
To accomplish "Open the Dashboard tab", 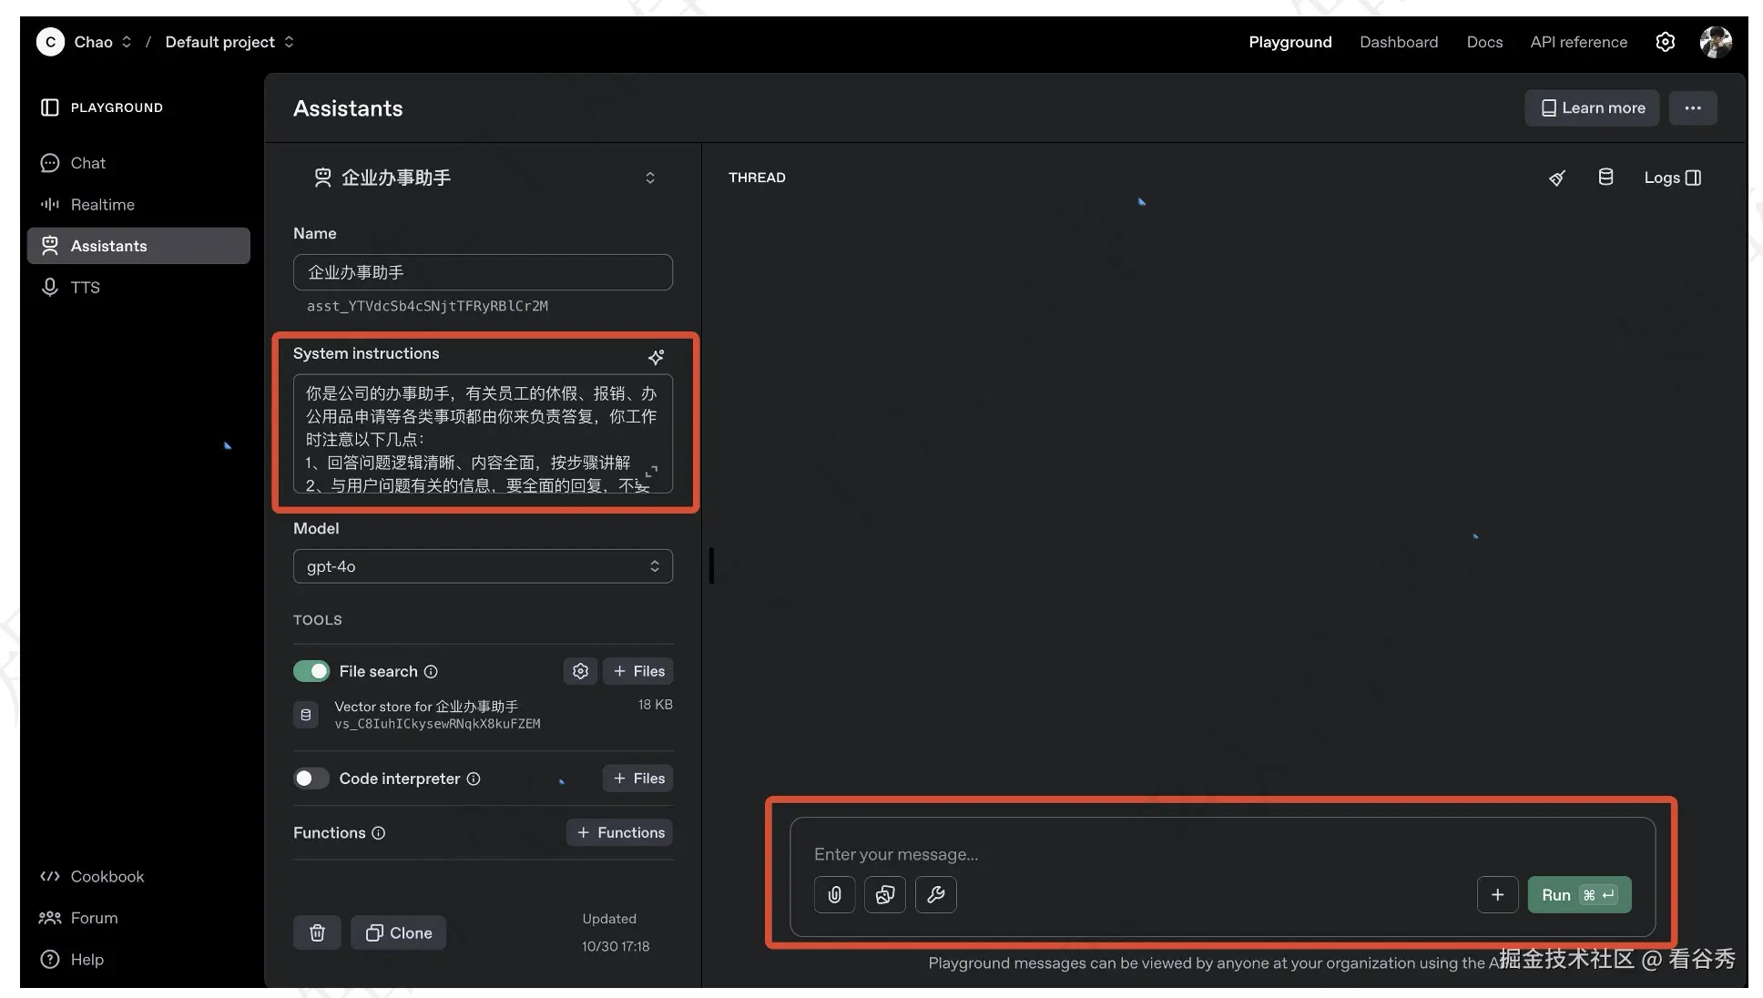I will coord(1399,42).
